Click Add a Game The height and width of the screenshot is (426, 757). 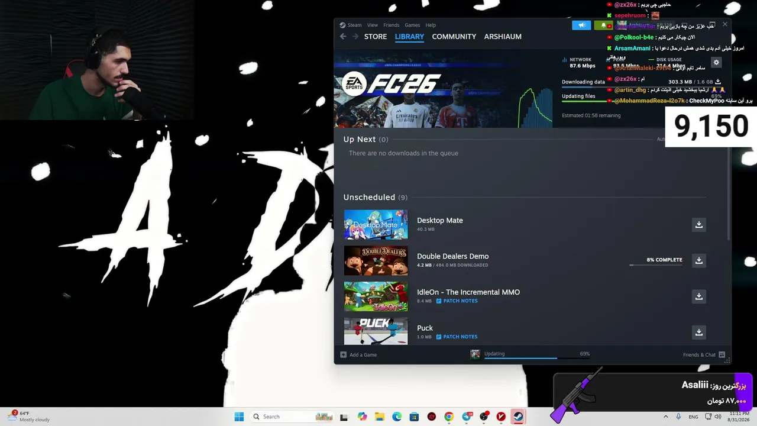(x=358, y=355)
